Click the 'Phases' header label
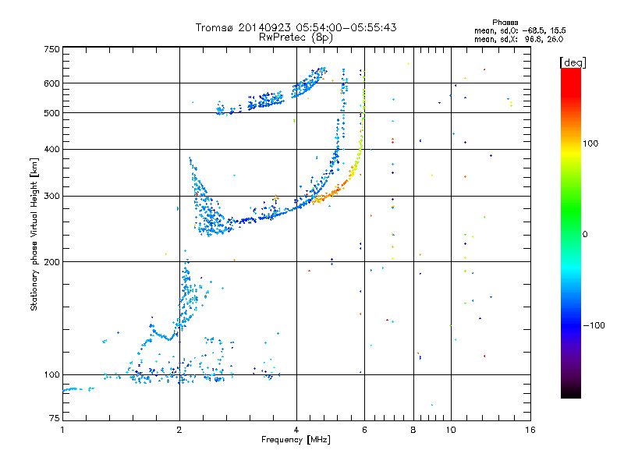Image resolution: width=624 pixels, height=468 pixels. point(505,23)
